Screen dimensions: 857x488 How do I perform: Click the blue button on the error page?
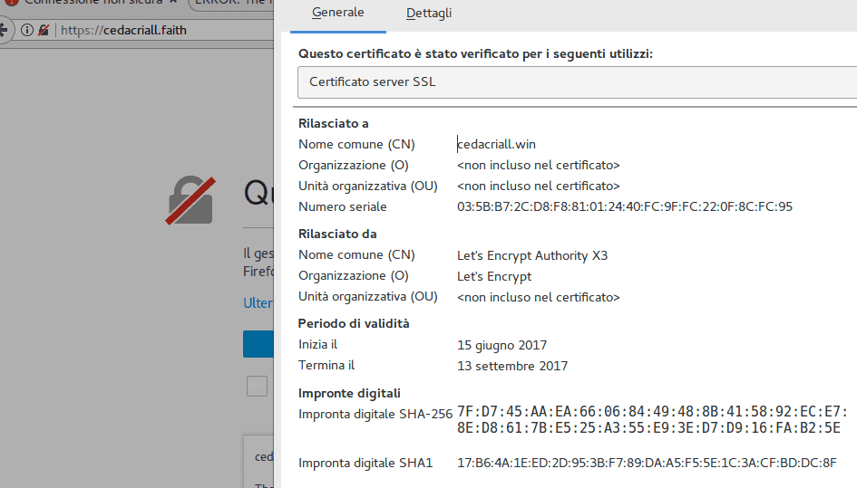[x=258, y=344]
